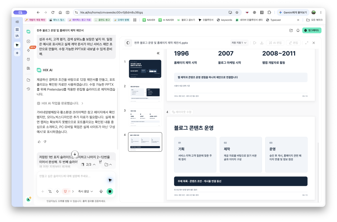Expand the 2/3 task progress list
Image resolution: width=337 pixels, height=222 pixels.
88,164
